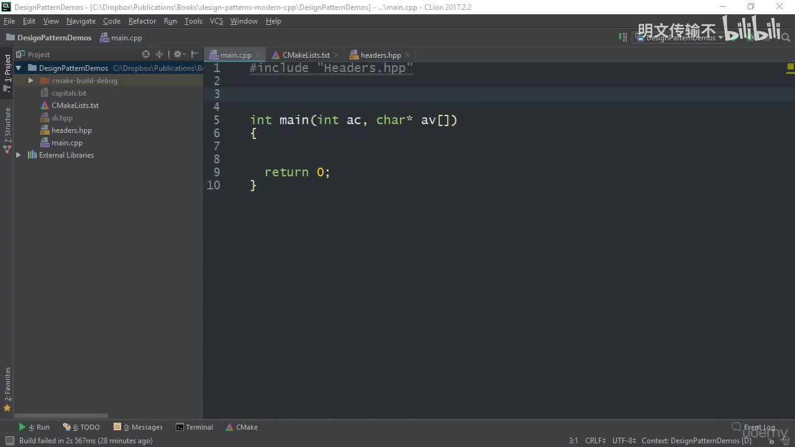The height and width of the screenshot is (447, 795).
Task: Switch to the CMakeLists.txt editor tab
Action: click(306, 55)
